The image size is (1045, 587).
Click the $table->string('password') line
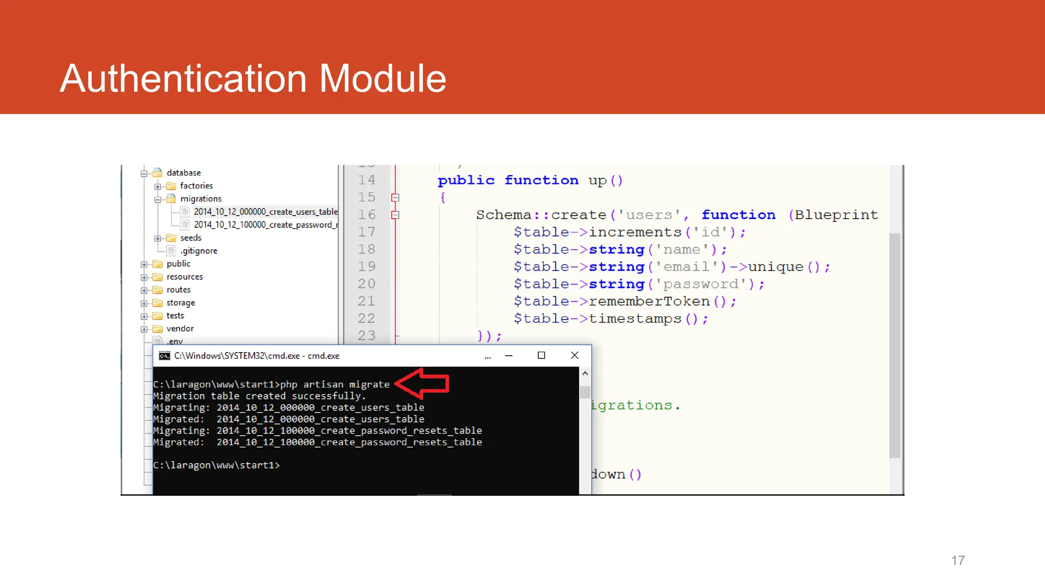[639, 284]
